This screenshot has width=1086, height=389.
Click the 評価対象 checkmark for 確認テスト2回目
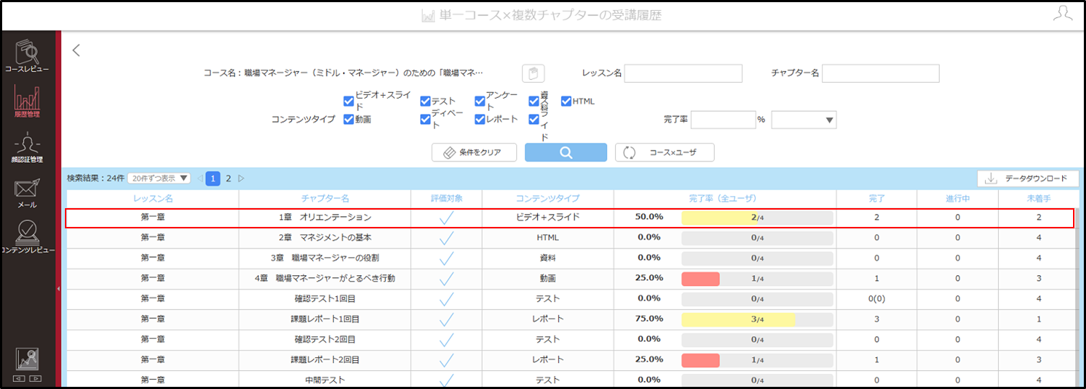click(x=446, y=339)
